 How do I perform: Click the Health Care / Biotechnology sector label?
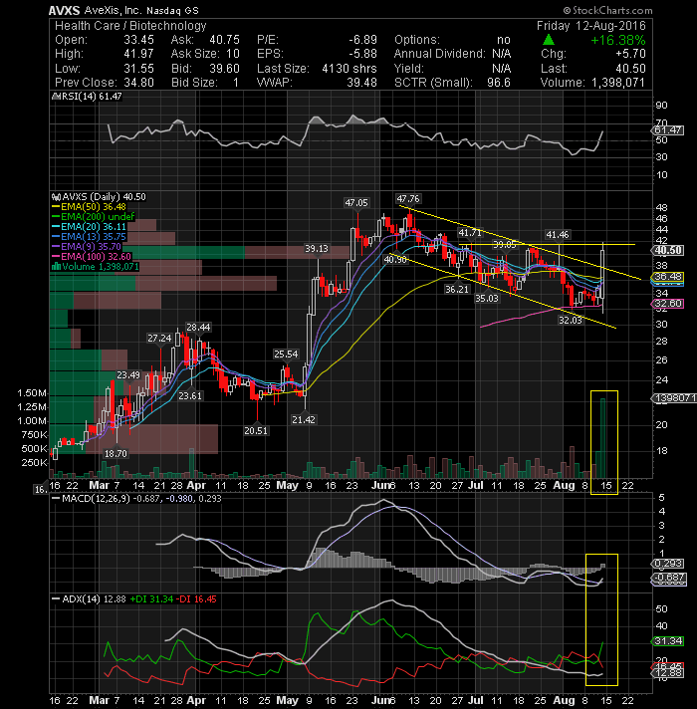(130, 26)
